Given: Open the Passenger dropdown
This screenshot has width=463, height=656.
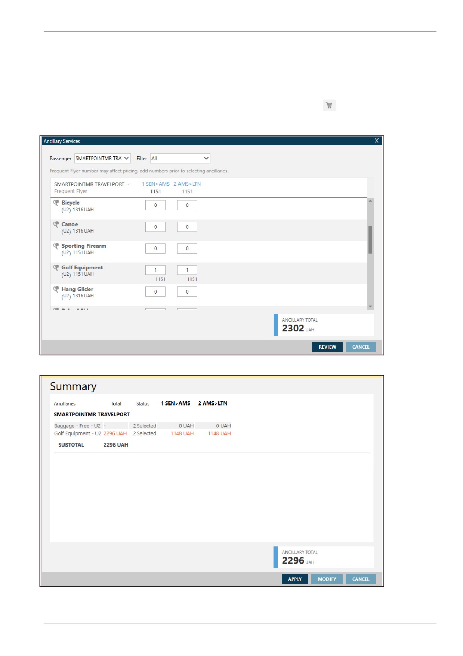Looking at the screenshot, I should point(102,158).
